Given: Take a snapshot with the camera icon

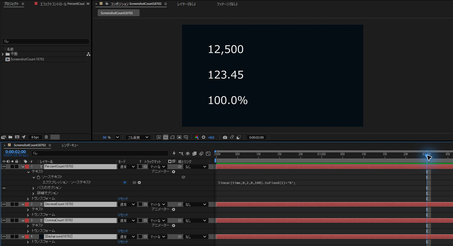Looking at the screenshot, I should (x=225, y=137).
